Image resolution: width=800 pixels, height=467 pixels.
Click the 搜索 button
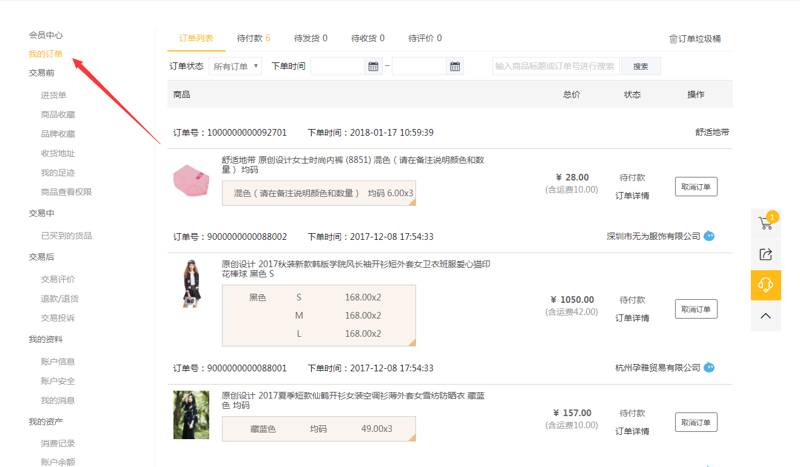(640, 67)
